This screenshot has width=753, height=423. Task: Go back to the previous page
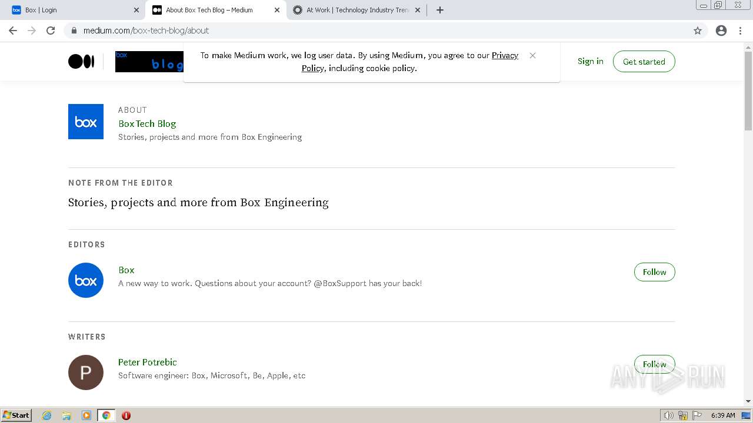[x=13, y=31]
